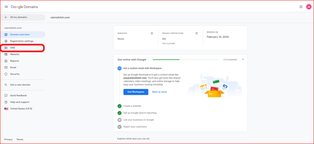Screen dimensions: 314x144
Task: Click the megaphone icon beside Reach new customers
Action: tap(120, 127)
